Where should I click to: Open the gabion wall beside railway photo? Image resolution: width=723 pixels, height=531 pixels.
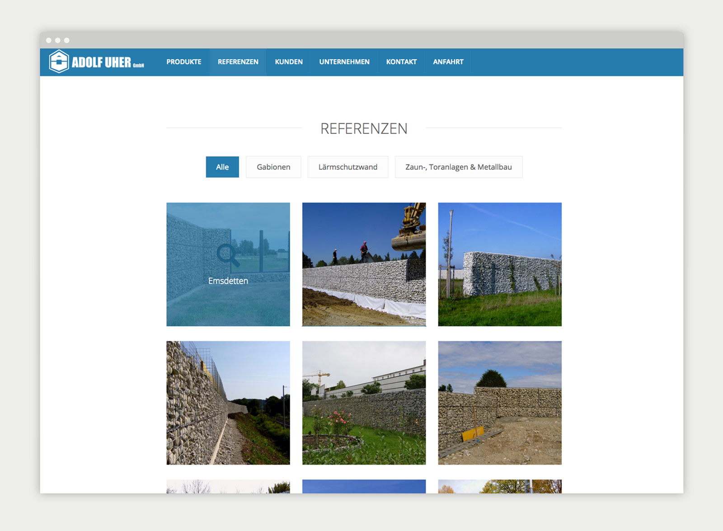pos(228,403)
